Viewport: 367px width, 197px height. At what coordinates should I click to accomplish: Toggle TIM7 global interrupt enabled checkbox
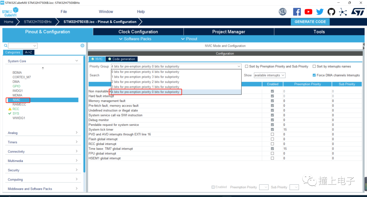272,149
